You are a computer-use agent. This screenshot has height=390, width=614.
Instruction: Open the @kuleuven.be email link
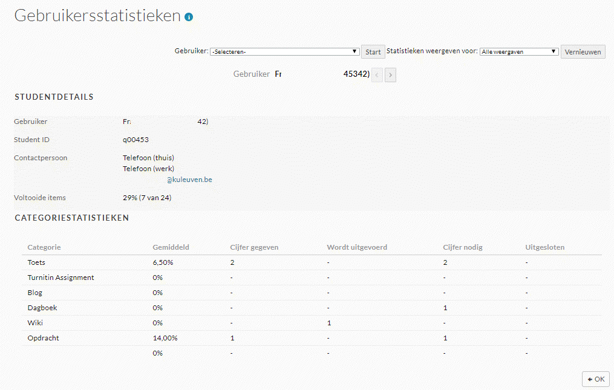(x=189, y=180)
